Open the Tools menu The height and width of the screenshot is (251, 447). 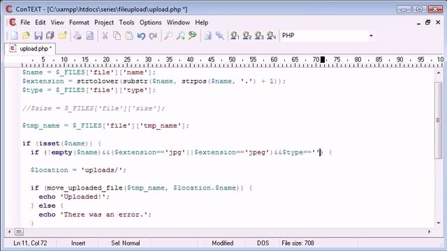[126, 22]
